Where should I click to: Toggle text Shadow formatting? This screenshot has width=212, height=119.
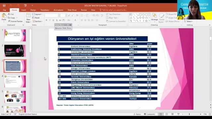tap(57, 20)
